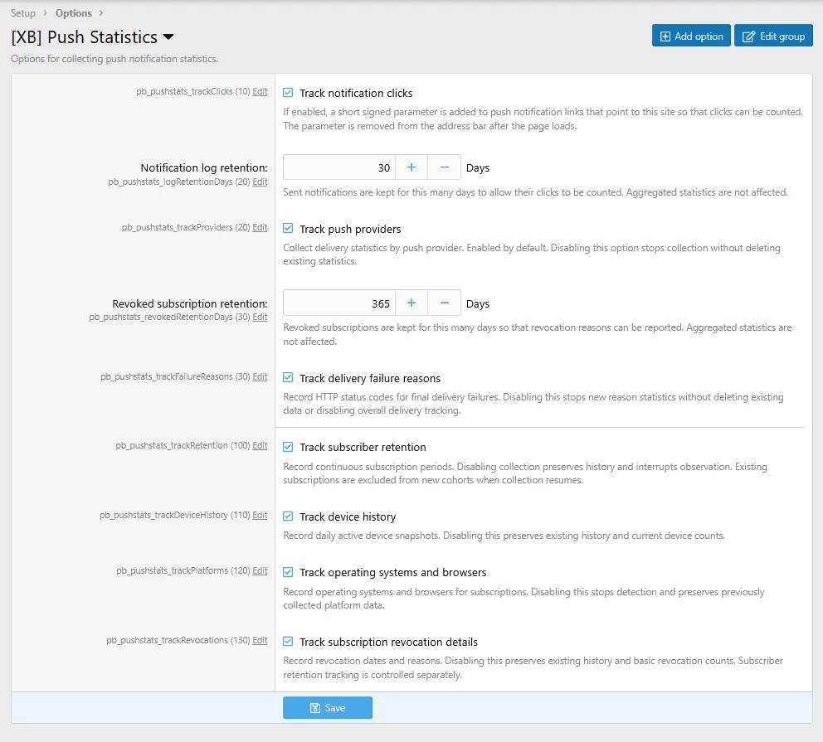
Task: Click the pencil icon in Edit group
Action: 748,36
